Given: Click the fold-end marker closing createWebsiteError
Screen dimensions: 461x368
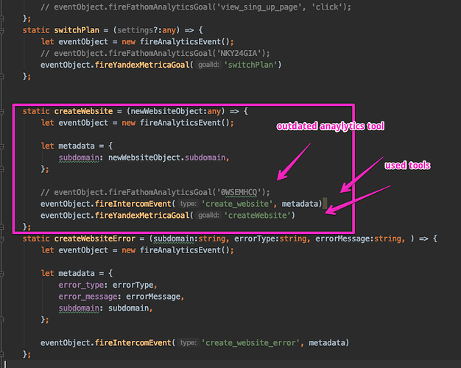Looking at the screenshot, I should pos(1,354).
